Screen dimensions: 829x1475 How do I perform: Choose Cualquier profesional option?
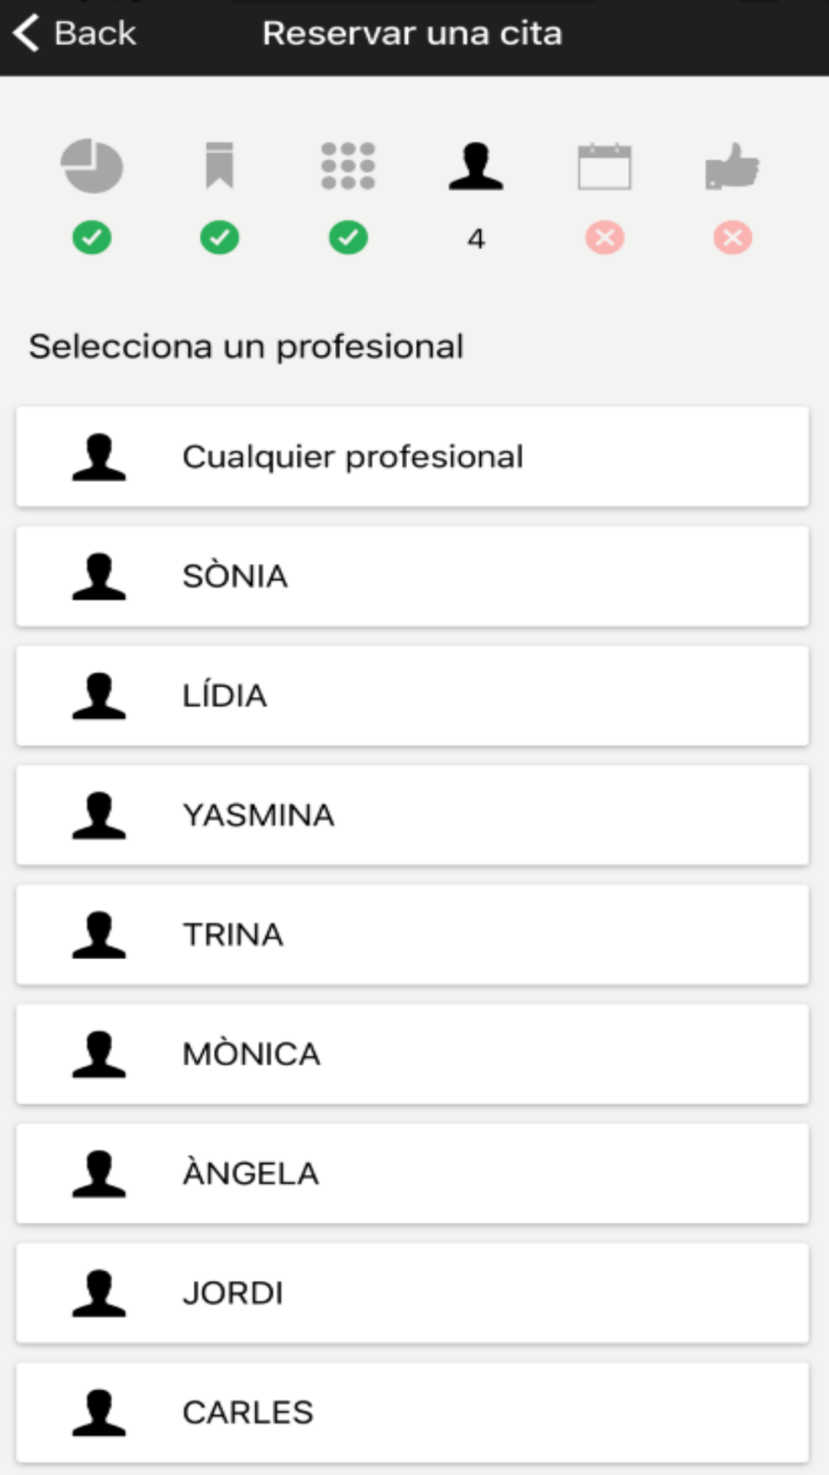(412, 456)
